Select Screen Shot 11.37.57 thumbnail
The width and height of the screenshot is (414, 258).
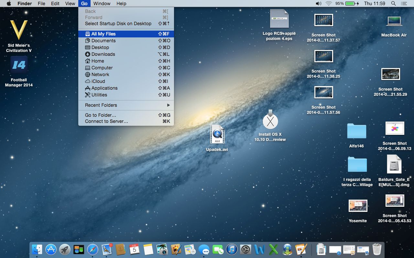[x=323, y=20]
